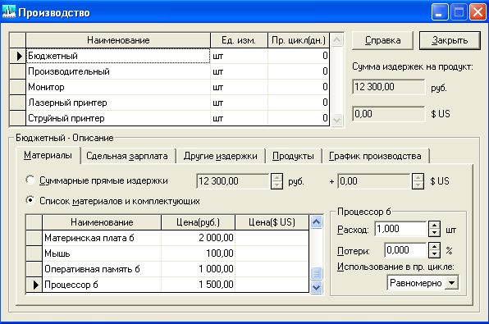Click the materials list scrollbar thumb
Viewport: 489px width, 324px height.
[x=316, y=273]
